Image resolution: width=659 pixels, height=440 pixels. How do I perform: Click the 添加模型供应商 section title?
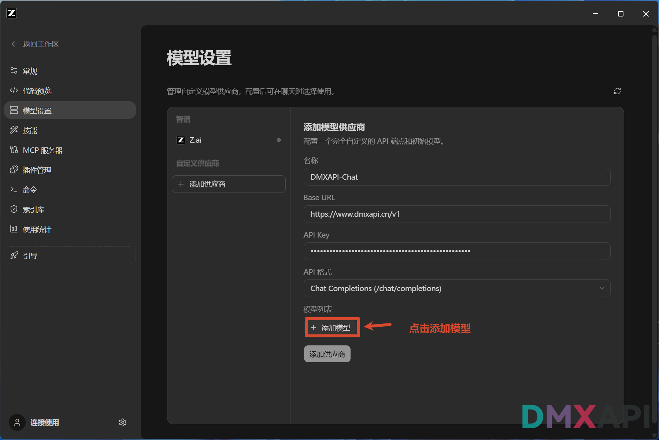click(x=334, y=127)
